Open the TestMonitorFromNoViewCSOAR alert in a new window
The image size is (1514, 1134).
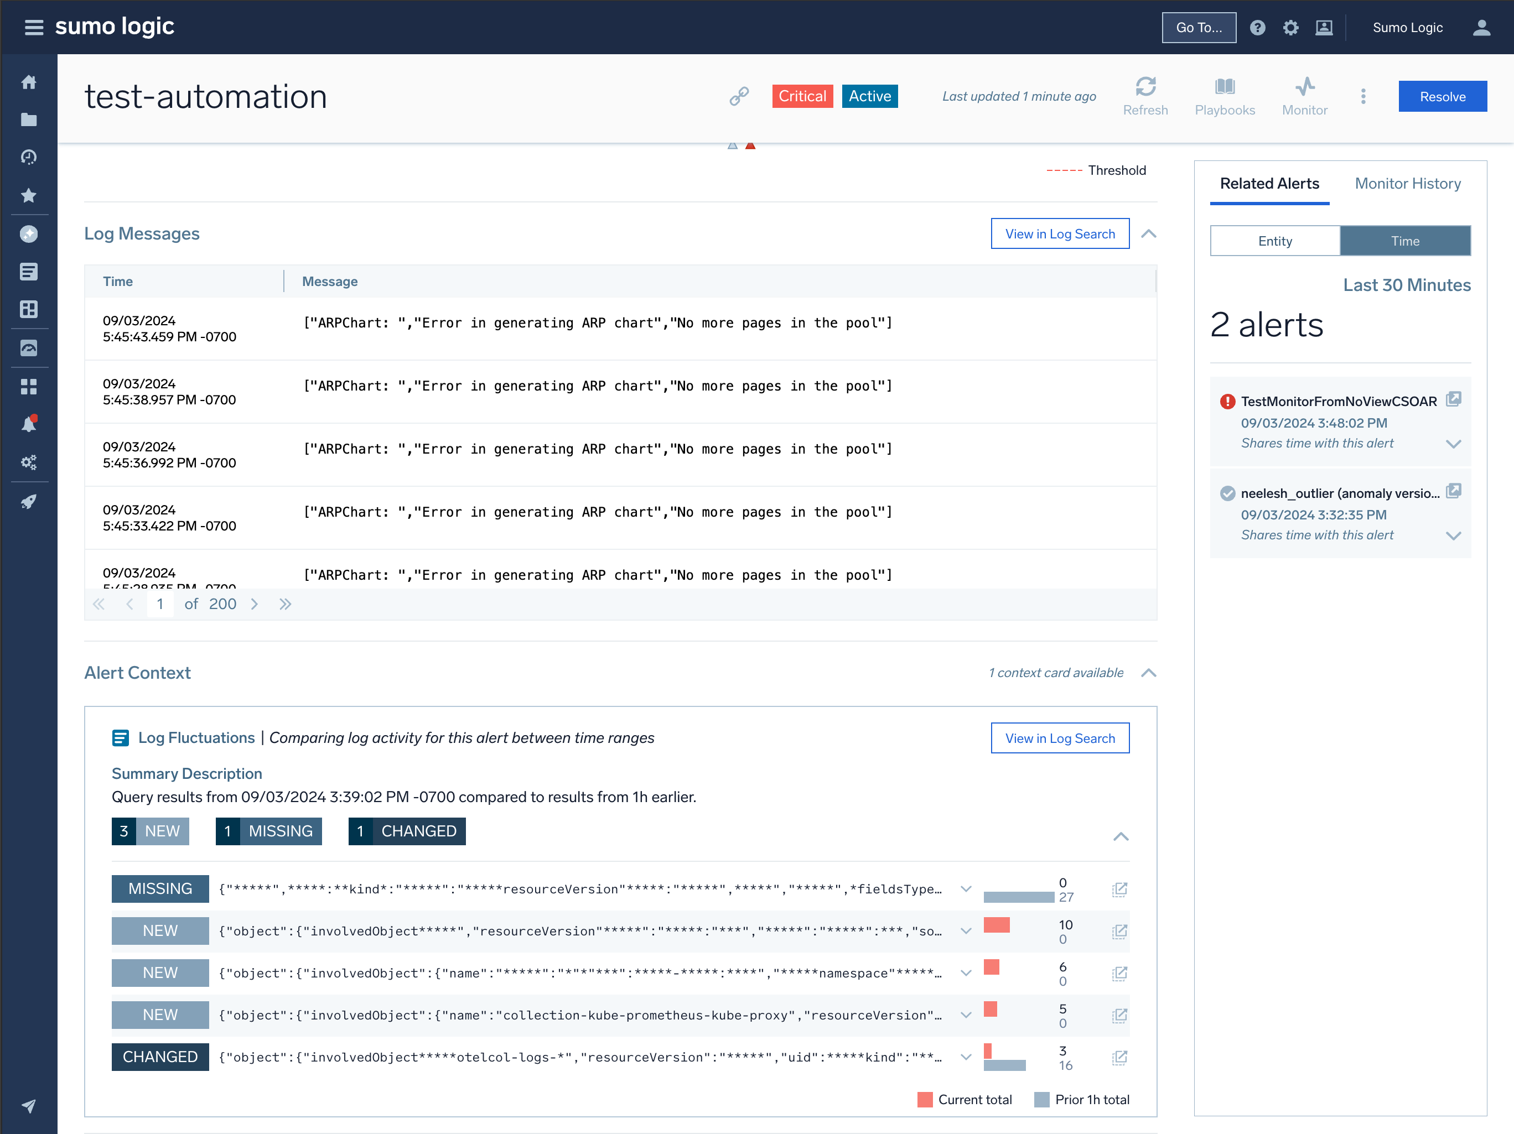pyautogui.click(x=1453, y=400)
